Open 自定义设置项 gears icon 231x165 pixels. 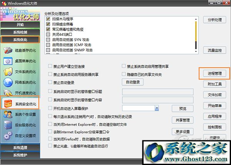click(8, 135)
